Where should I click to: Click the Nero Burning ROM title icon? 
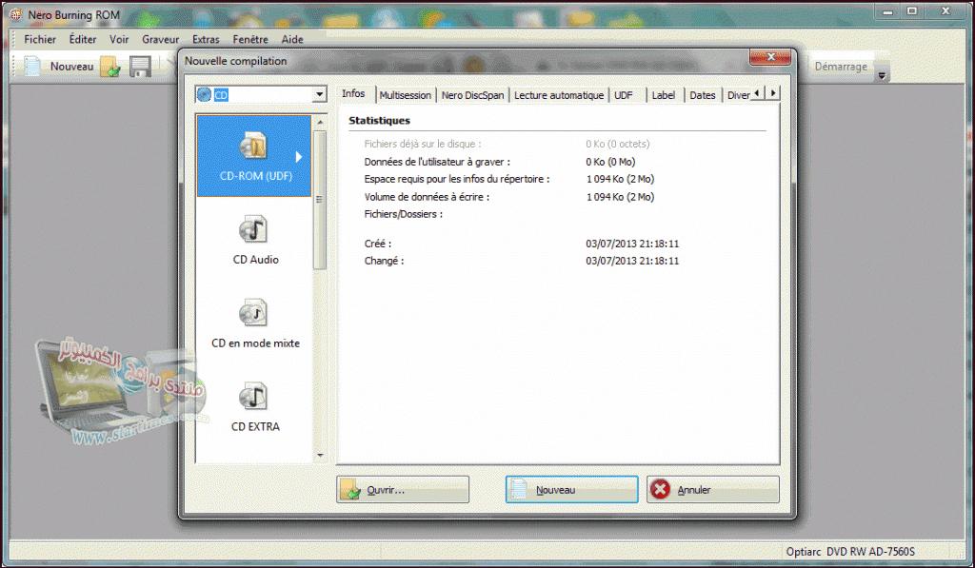coord(15,14)
